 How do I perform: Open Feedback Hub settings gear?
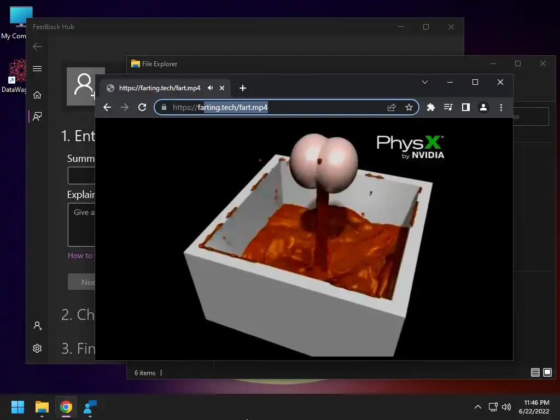pos(37,348)
